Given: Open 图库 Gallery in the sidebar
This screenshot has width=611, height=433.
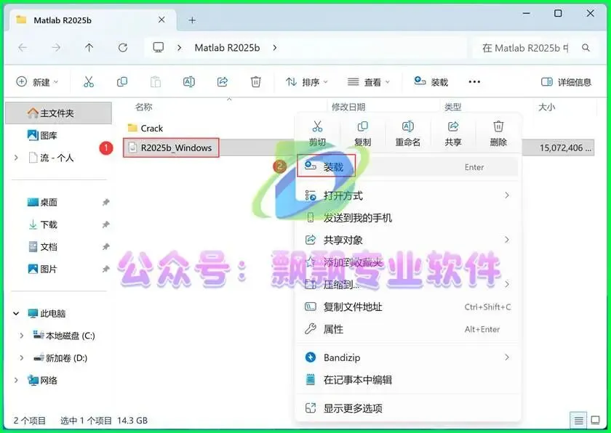Looking at the screenshot, I should pyautogui.click(x=42, y=135).
